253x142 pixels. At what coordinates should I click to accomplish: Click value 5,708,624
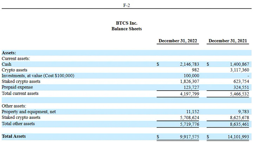[x=189, y=118]
